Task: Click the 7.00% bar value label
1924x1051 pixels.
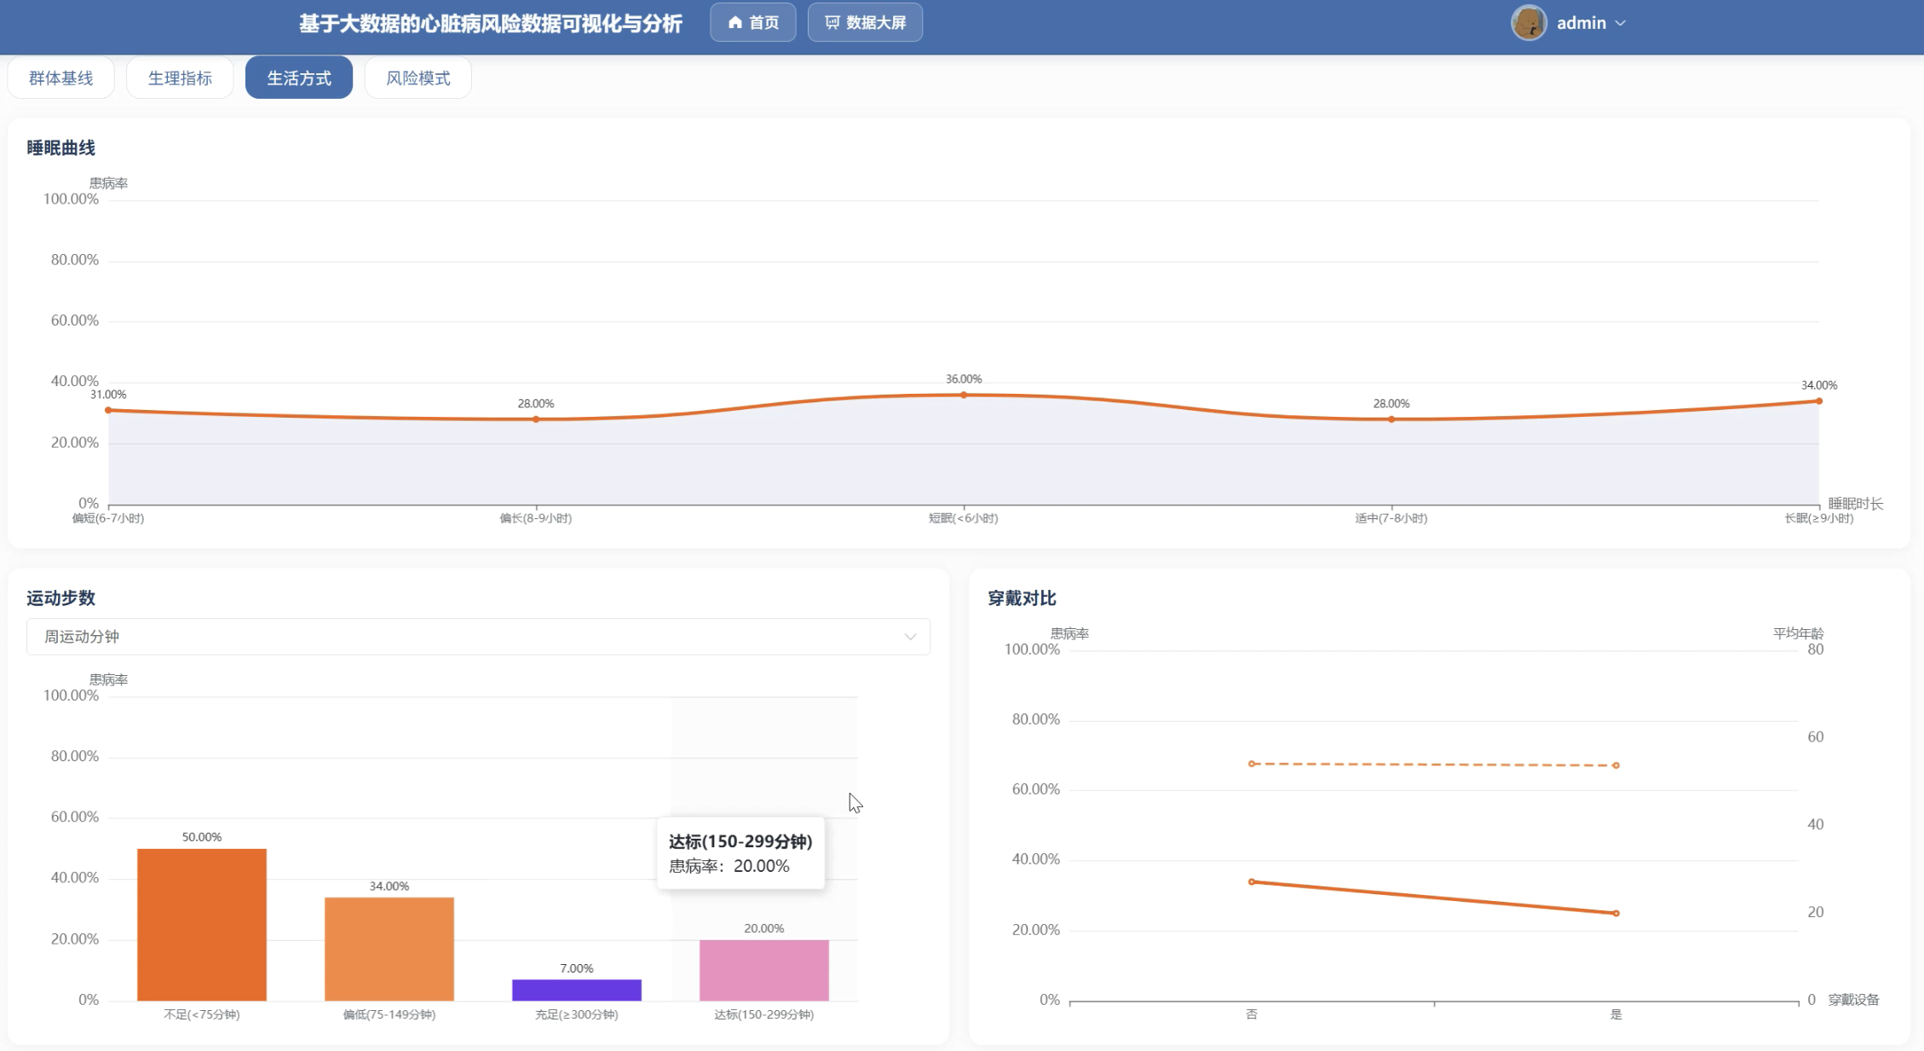Action: [577, 968]
